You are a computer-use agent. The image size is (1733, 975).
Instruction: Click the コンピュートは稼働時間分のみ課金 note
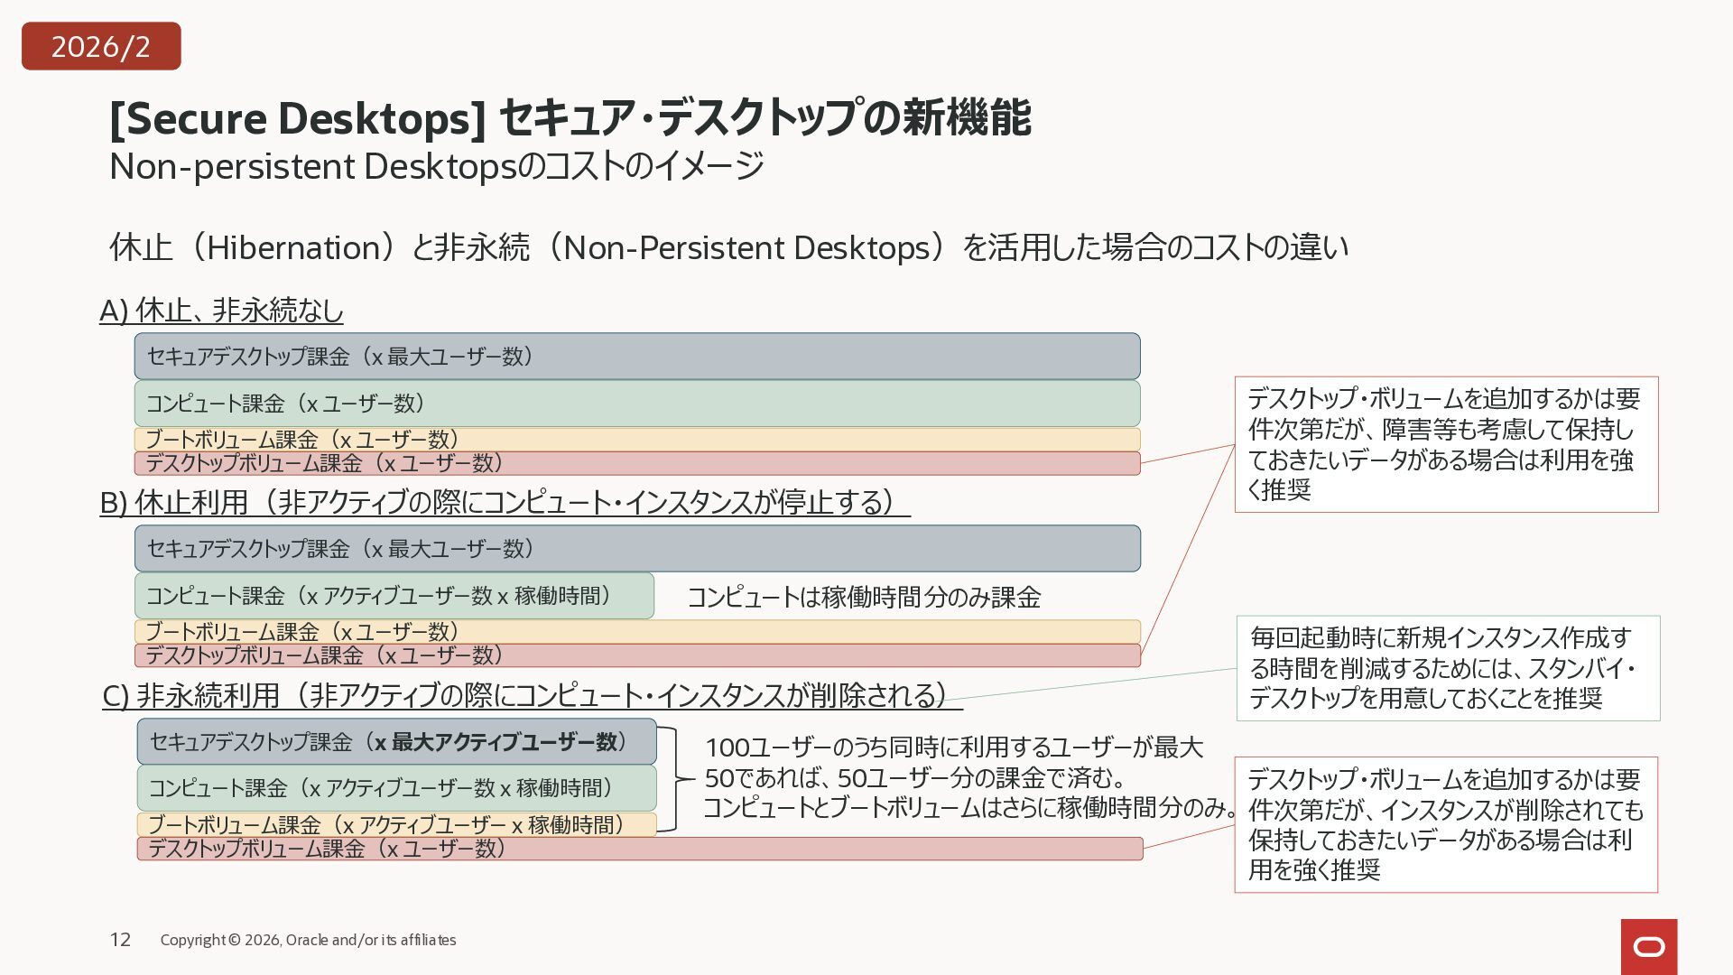pyautogui.click(x=864, y=597)
